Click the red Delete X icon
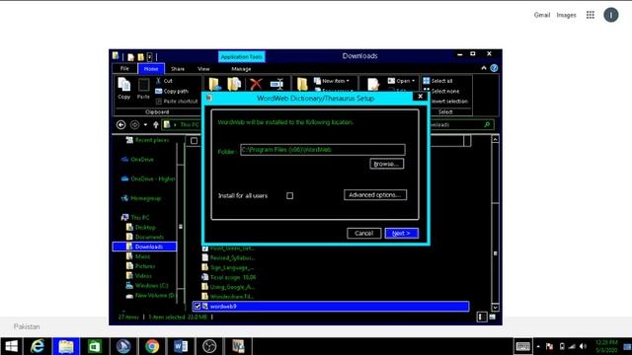This screenshot has height=355, width=632. point(256,84)
